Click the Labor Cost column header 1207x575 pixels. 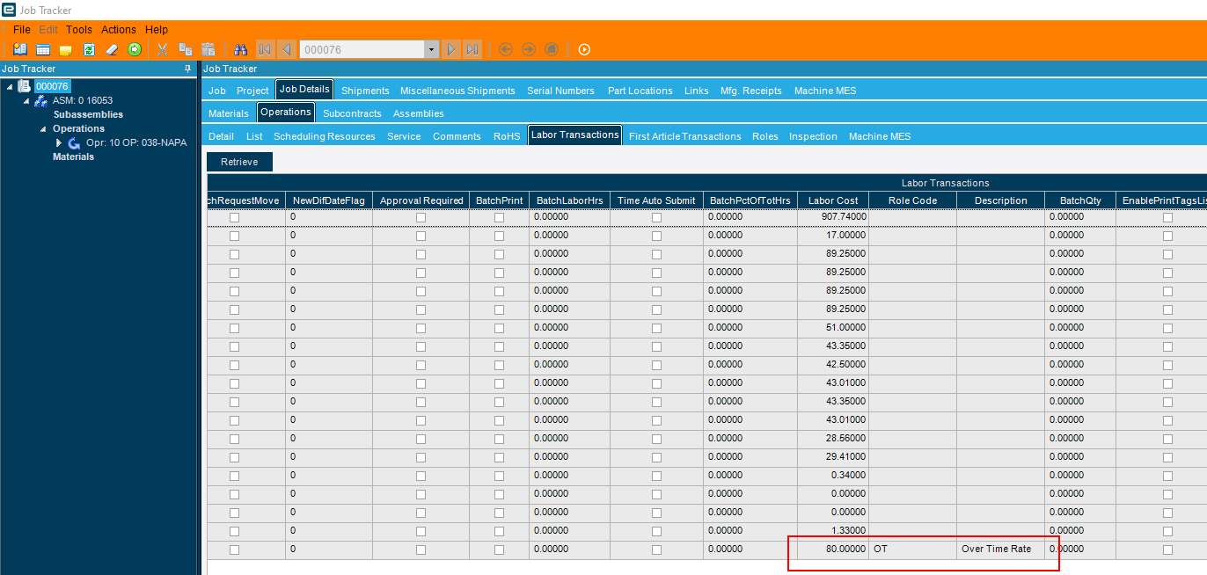pos(832,200)
